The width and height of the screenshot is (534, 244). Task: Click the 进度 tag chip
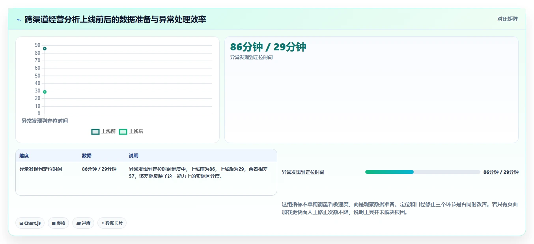tap(83, 223)
